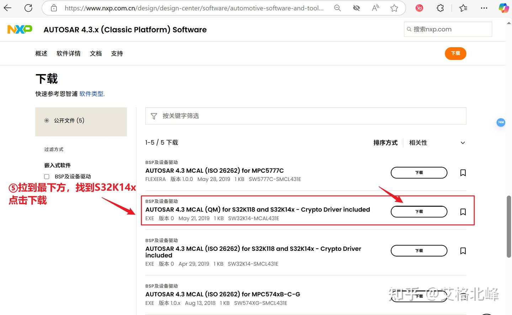Click the filter funnel icon near keyword search

(154, 116)
